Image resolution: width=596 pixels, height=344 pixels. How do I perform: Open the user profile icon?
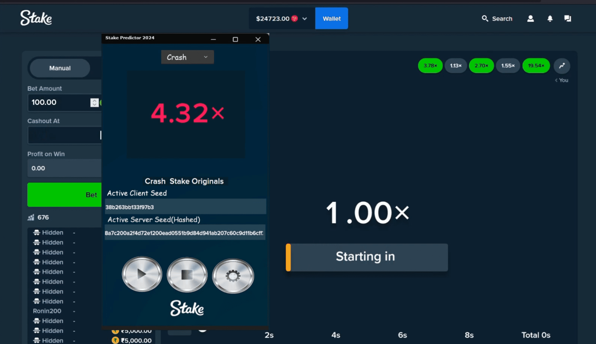pos(530,18)
